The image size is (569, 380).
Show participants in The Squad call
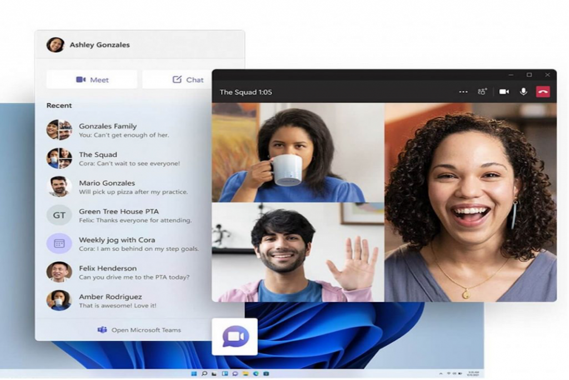click(482, 91)
